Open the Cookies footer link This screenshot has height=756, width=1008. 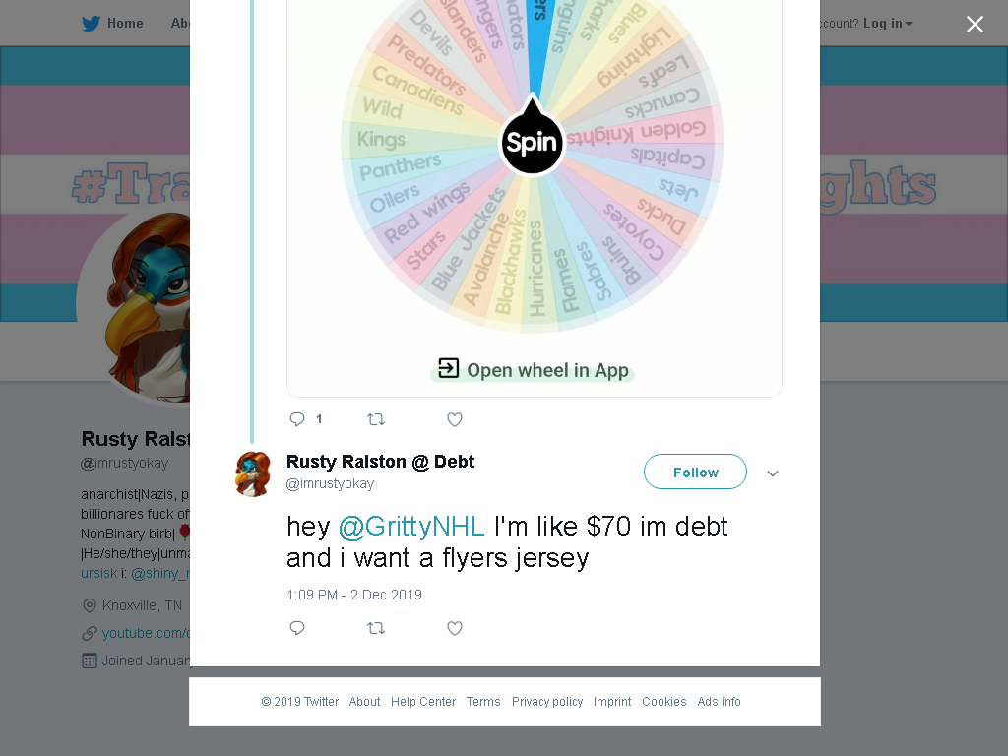pyautogui.click(x=664, y=701)
